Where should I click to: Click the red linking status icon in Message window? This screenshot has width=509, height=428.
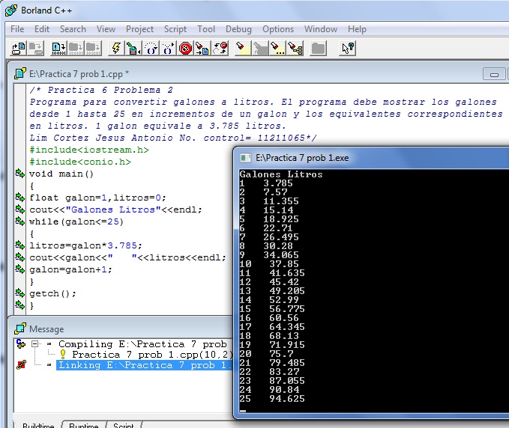click(x=21, y=365)
